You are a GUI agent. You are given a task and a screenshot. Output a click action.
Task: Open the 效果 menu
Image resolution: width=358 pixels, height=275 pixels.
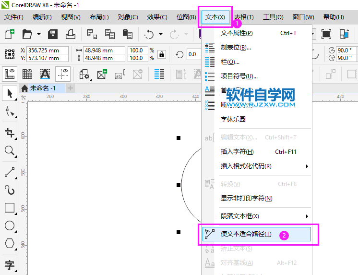coord(157,17)
